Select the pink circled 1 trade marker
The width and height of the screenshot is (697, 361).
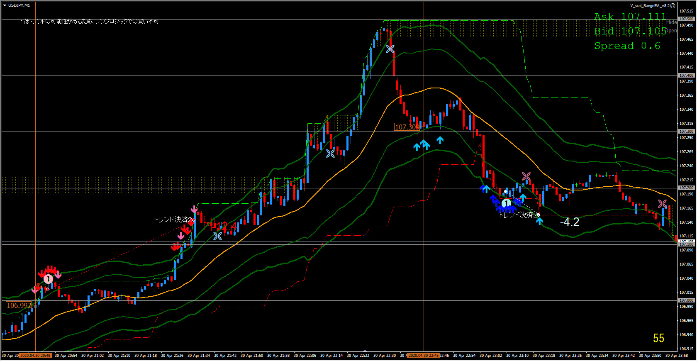(48, 279)
